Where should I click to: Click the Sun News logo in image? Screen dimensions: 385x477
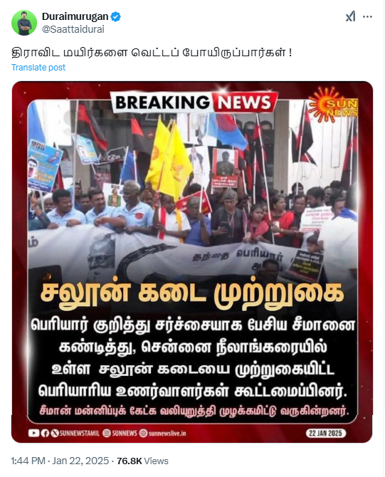point(334,105)
